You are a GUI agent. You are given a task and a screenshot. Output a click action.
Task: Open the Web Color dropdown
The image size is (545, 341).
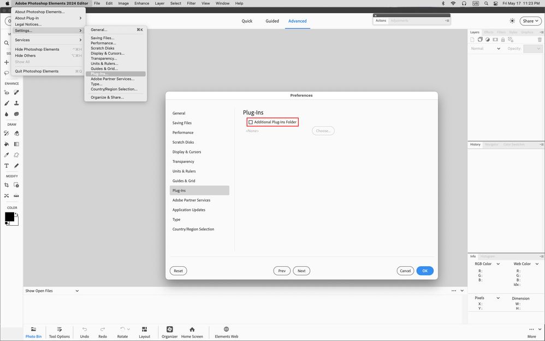526,264
